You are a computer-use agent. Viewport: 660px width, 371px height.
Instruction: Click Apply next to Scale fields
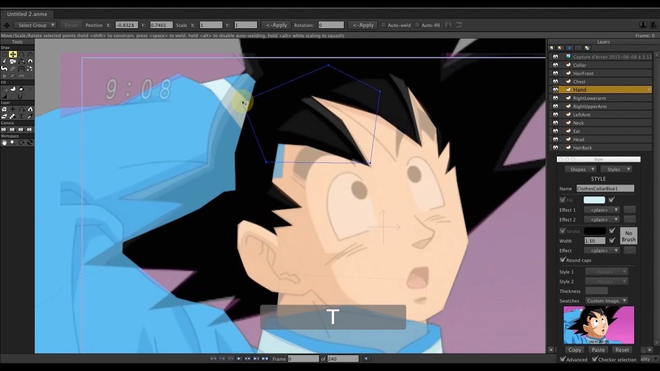click(x=276, y=25)
